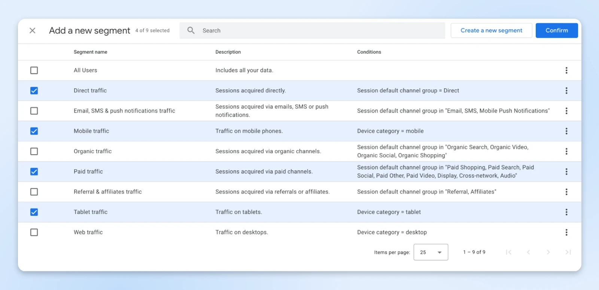Open the Items per page dropdown
This screenshot has height=290, width=599.
click(431, 252)
